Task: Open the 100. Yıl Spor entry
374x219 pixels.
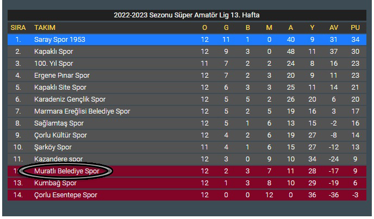Action: point(54,64)
